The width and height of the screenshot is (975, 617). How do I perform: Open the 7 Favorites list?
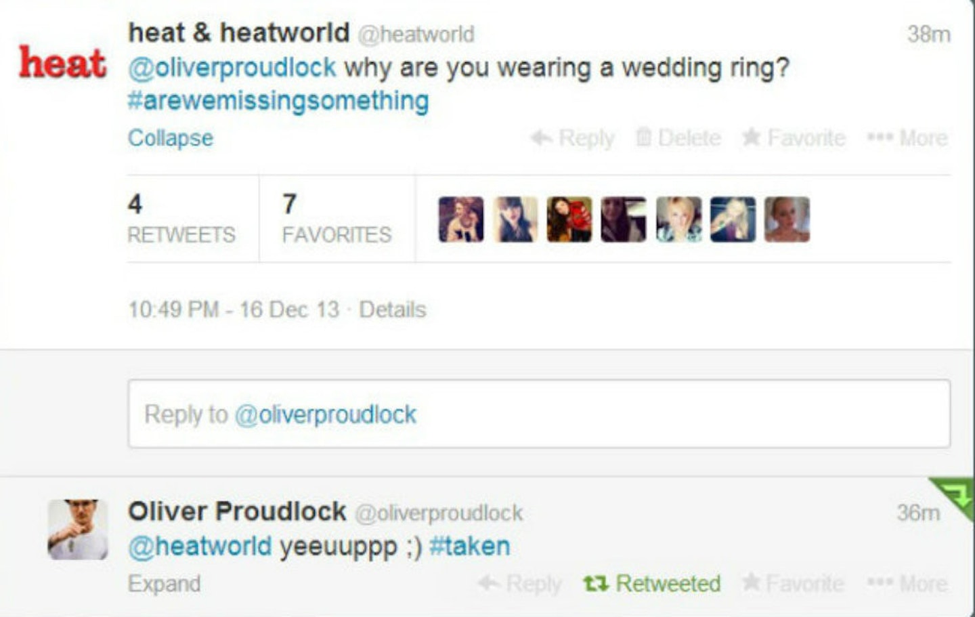coord(337,219)
